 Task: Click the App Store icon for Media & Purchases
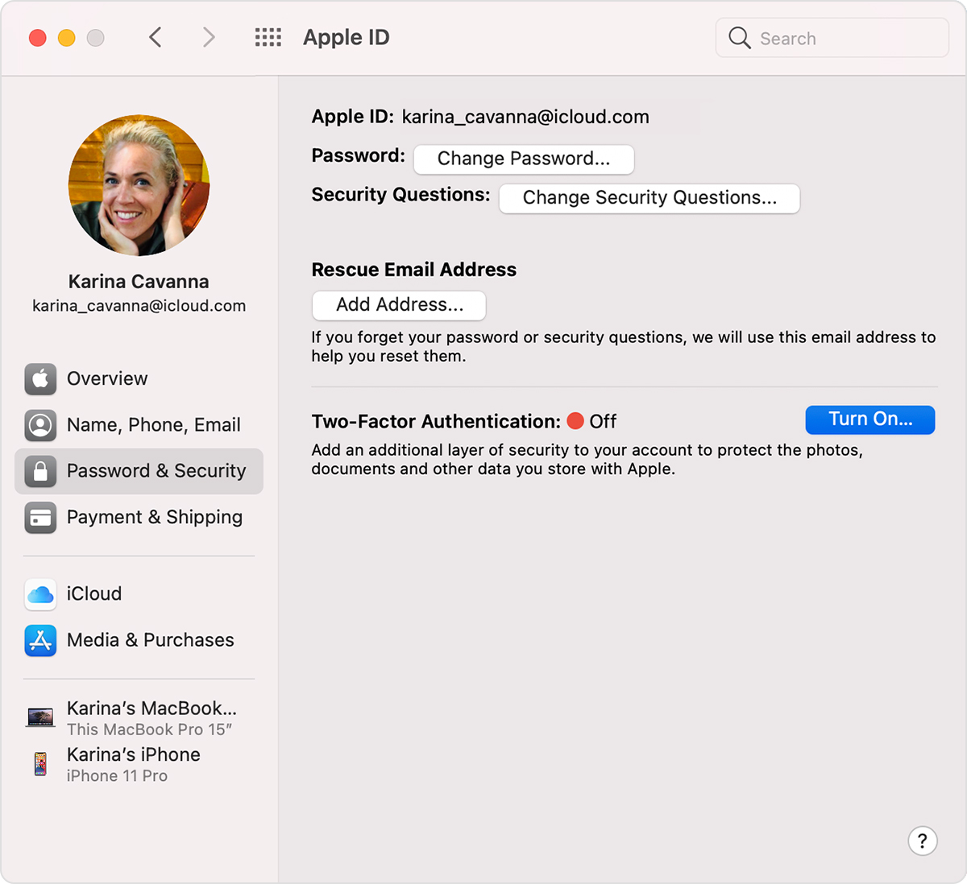coord(40,641)
